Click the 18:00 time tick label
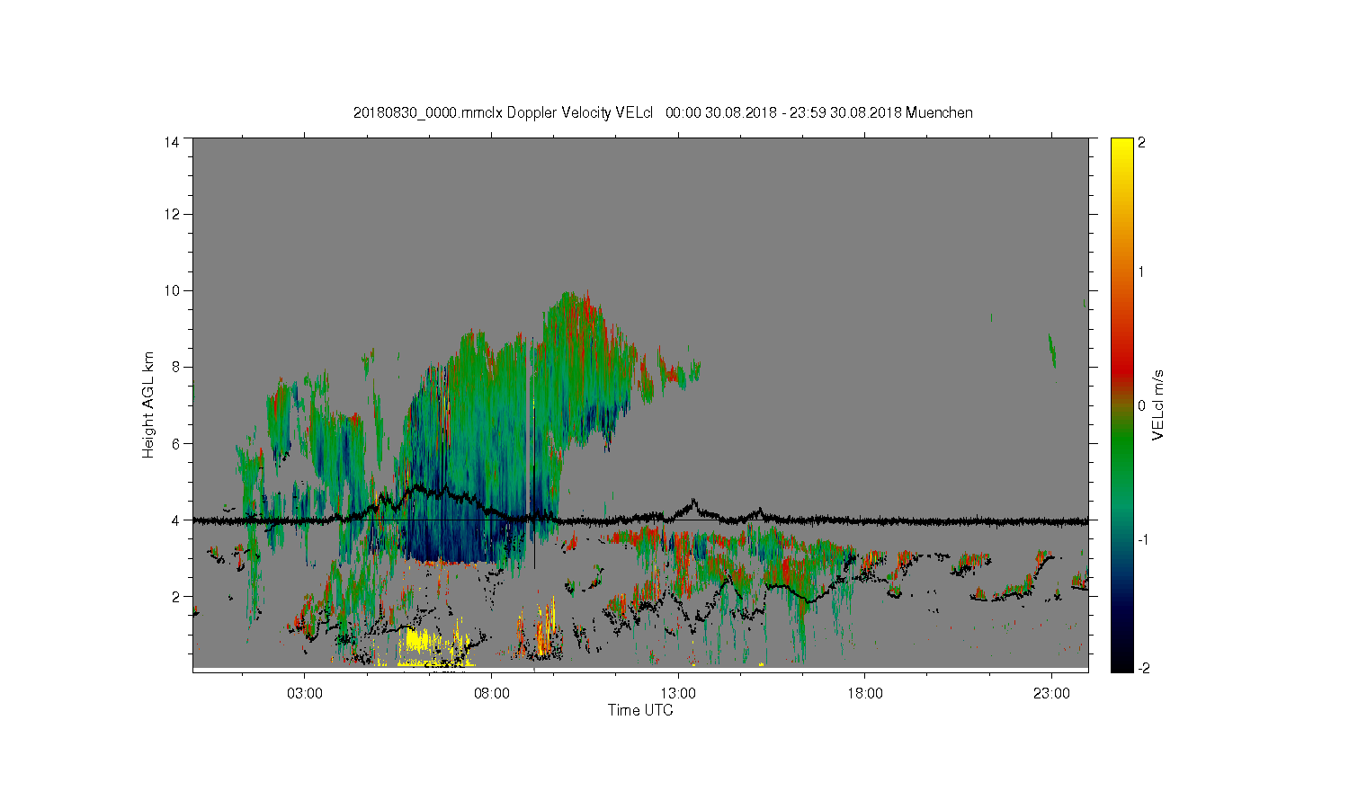This screenshot has width=1349, height=809. click(865, 694)
